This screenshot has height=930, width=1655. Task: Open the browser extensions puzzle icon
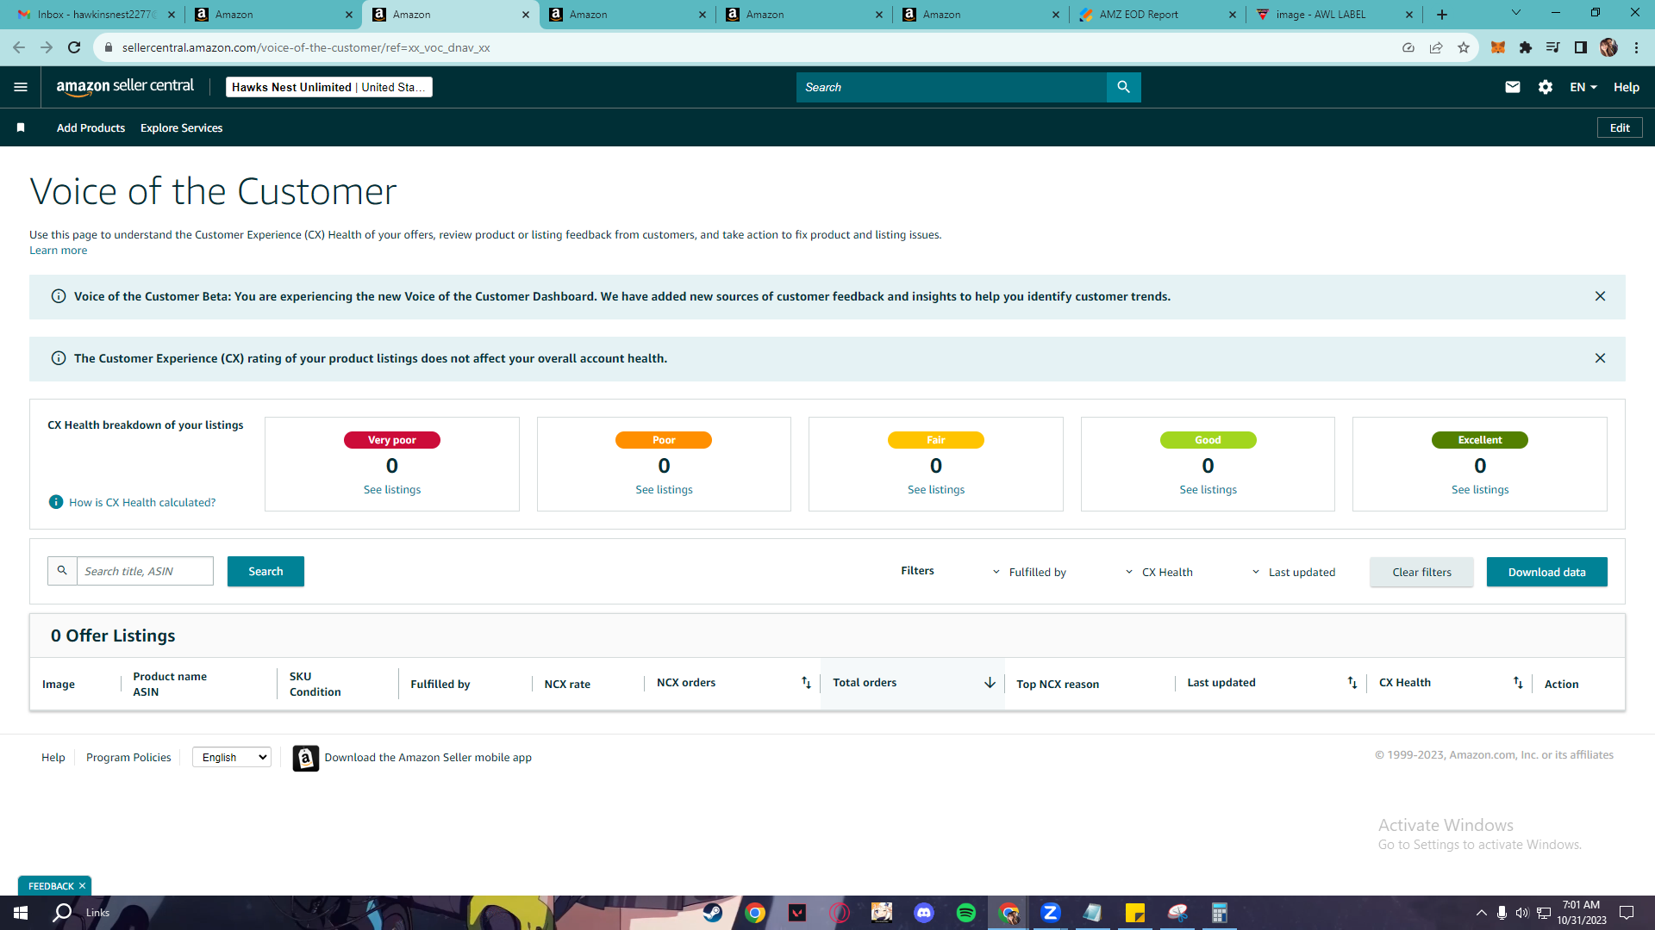(1526, 47)
